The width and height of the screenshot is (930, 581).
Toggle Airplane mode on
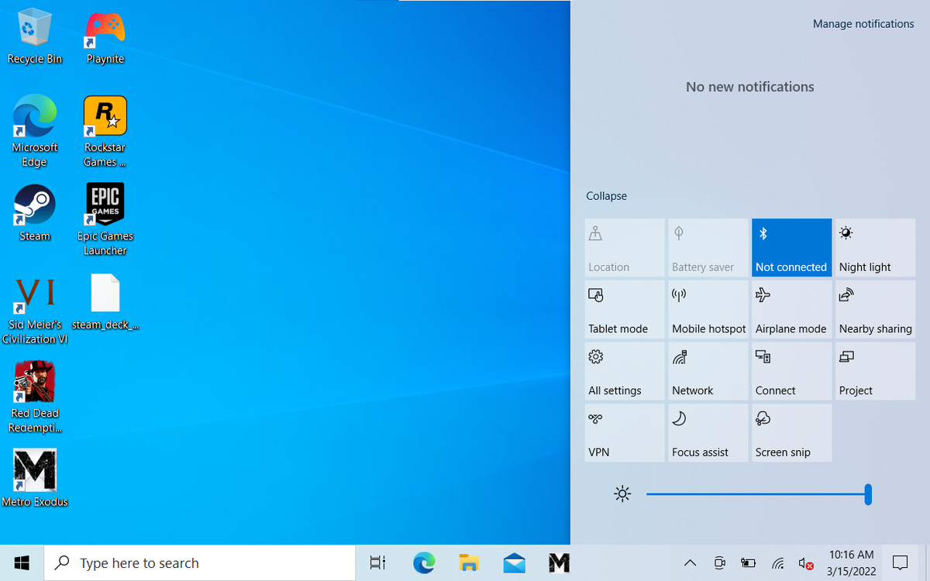tap(791, 309)
